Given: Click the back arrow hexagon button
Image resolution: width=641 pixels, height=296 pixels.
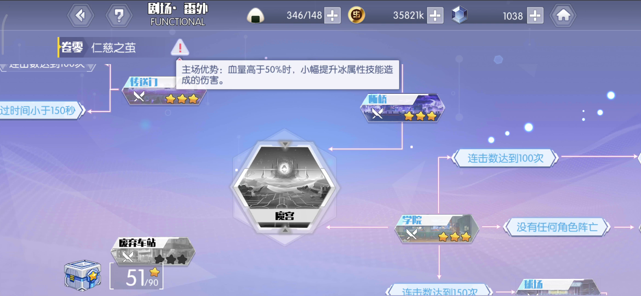Looking at the screenshot, I should point(81,15).
